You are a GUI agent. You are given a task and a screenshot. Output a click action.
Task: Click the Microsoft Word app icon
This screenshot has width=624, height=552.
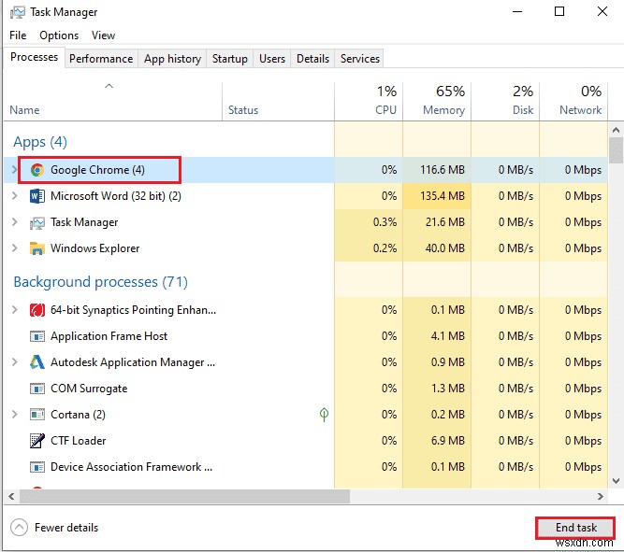37,196
